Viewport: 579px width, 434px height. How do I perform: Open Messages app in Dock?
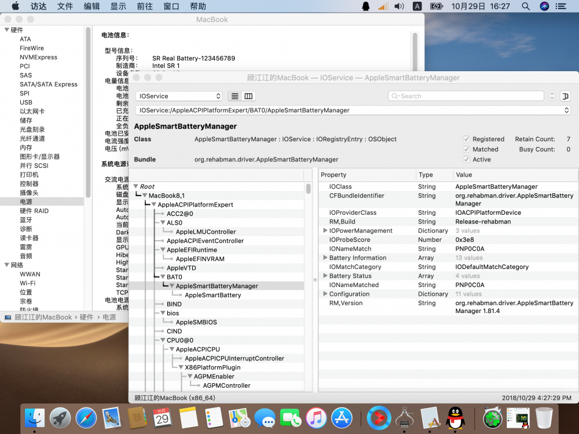point(265,418)
